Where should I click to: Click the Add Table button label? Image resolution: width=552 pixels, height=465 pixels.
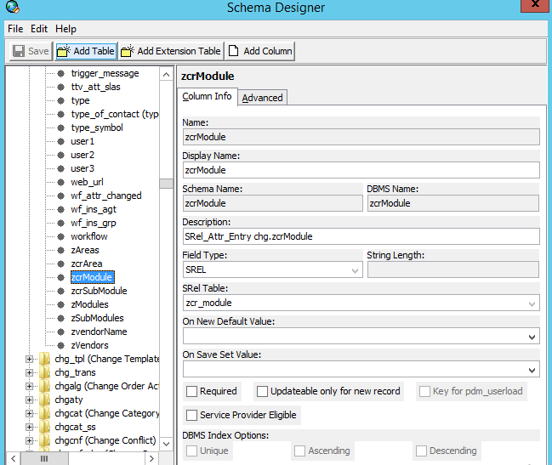(x=94, y=51)
